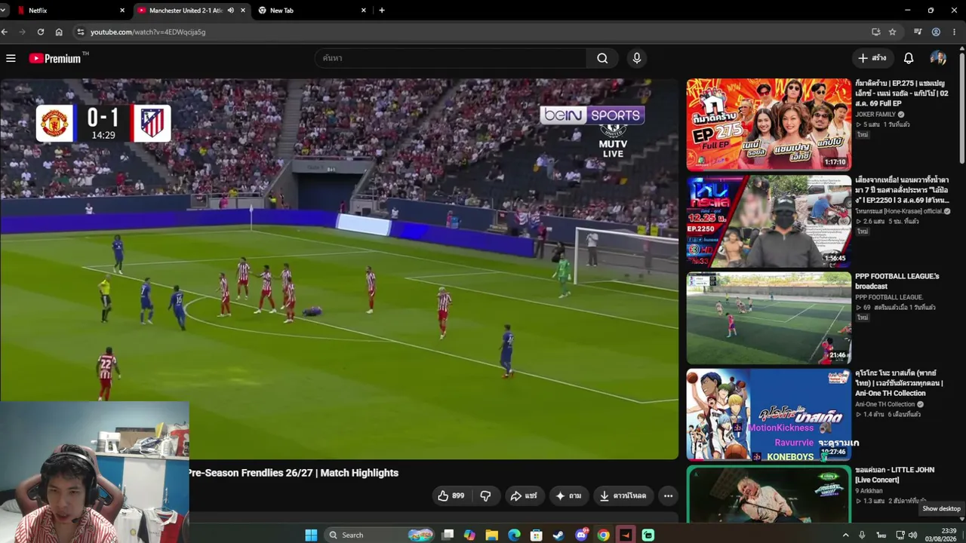
Task: Bookmark this page with the star icon
Action: pyautogui.click(x=892, y=32)
